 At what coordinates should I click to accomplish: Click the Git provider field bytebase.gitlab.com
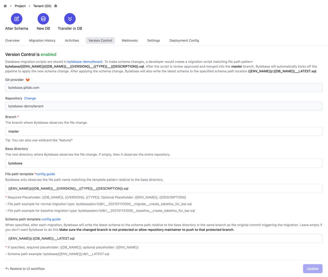(164, 88)
